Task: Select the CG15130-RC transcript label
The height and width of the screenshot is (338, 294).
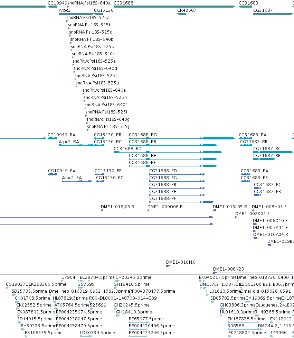Action: coord(107,141)
